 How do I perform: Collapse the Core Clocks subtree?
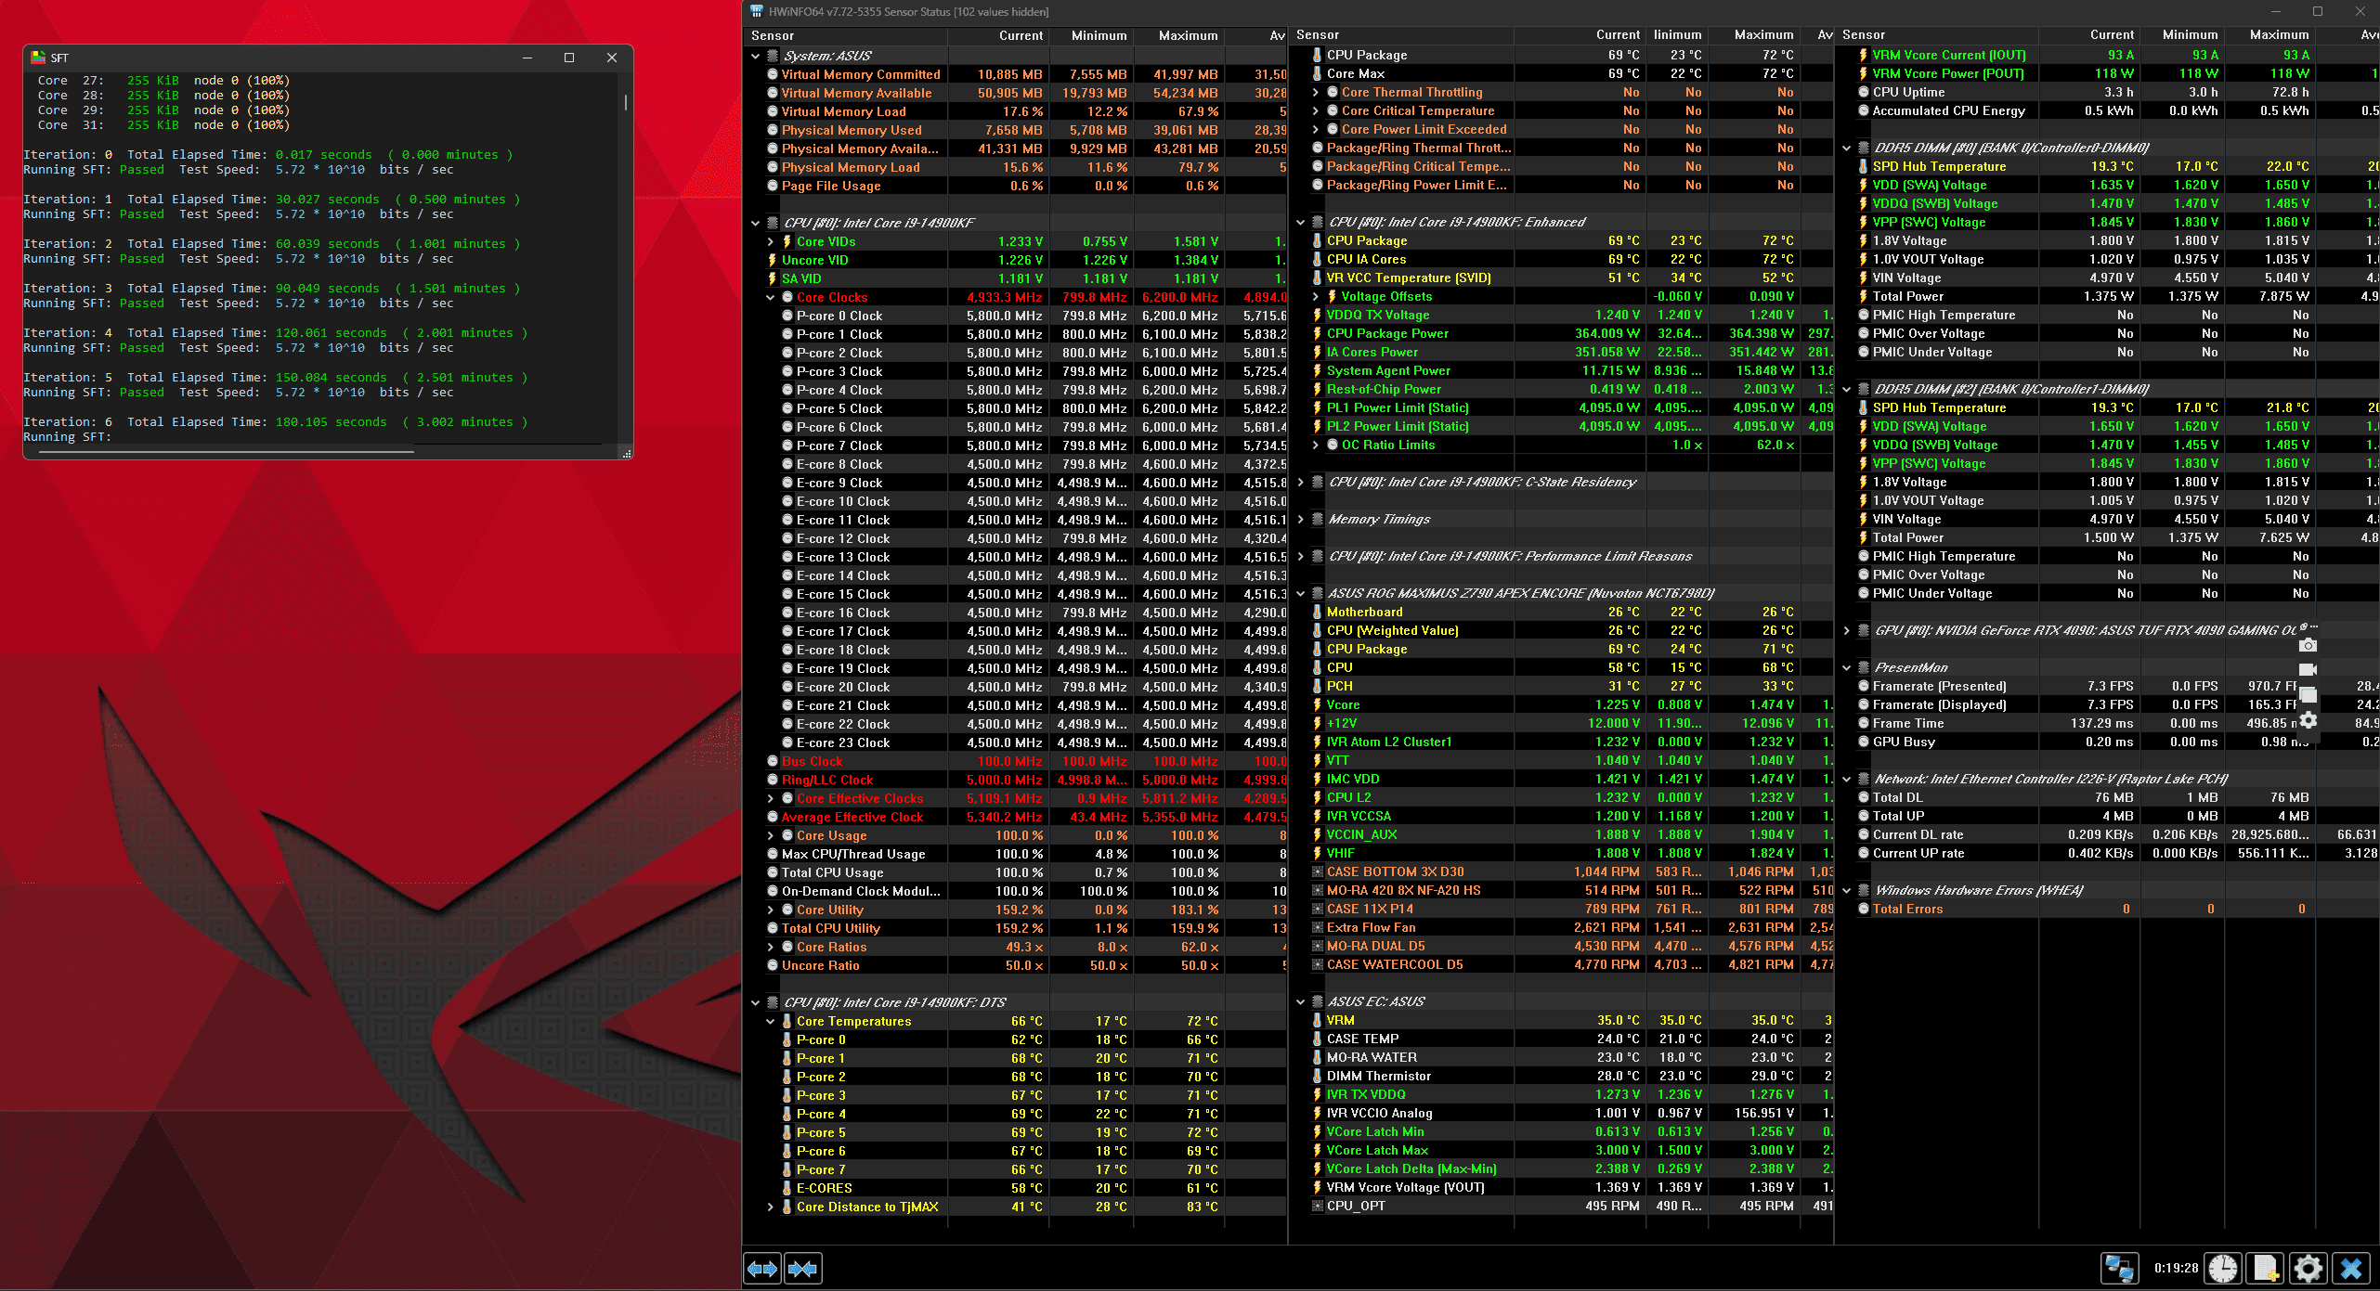click(771, 297)
